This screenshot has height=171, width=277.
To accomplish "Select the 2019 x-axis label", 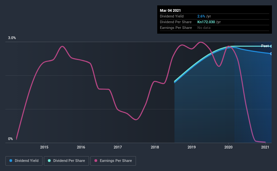I will (192, 147).
